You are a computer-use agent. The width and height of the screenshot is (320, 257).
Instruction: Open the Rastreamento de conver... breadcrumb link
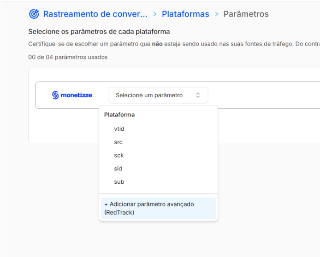tap(95, 14)
